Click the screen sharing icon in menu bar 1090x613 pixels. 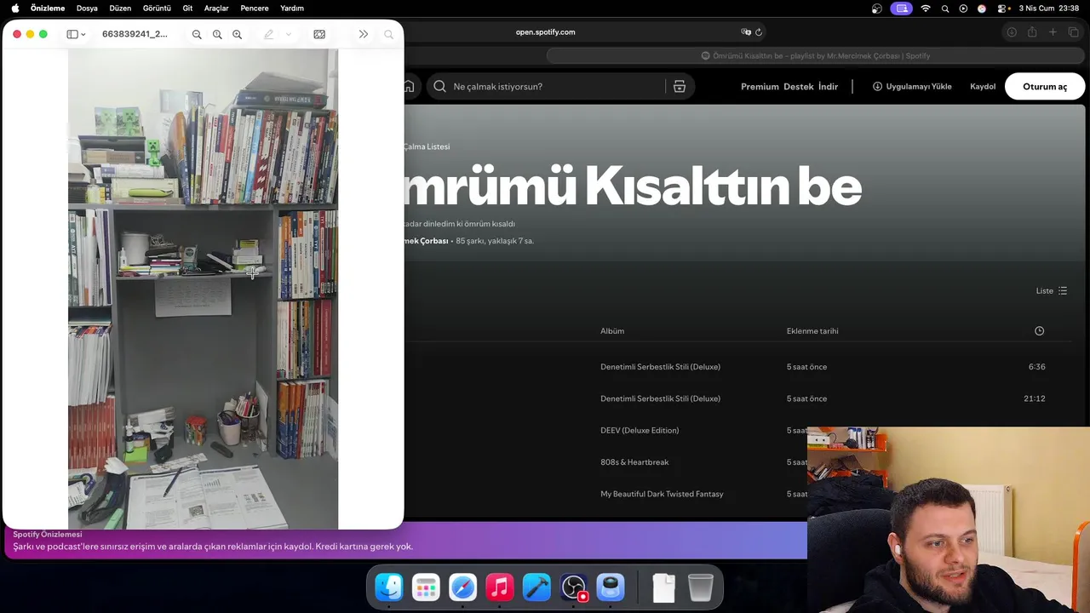point(901,9)
